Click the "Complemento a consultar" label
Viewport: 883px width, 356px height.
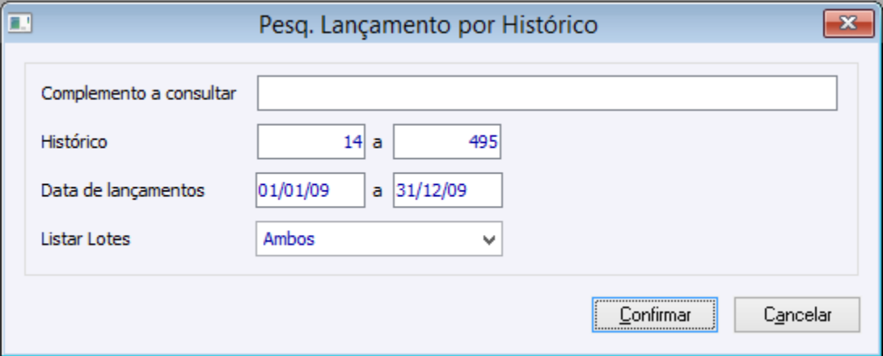point(138,94)
